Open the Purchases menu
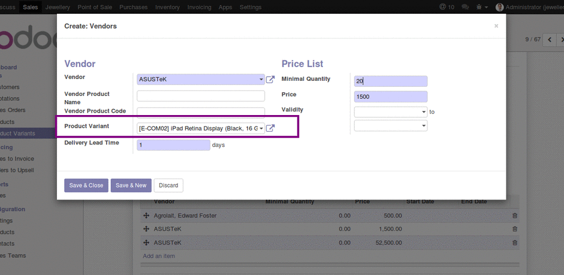The height and width of the screenshot is (275, 564). click(133, 7)
